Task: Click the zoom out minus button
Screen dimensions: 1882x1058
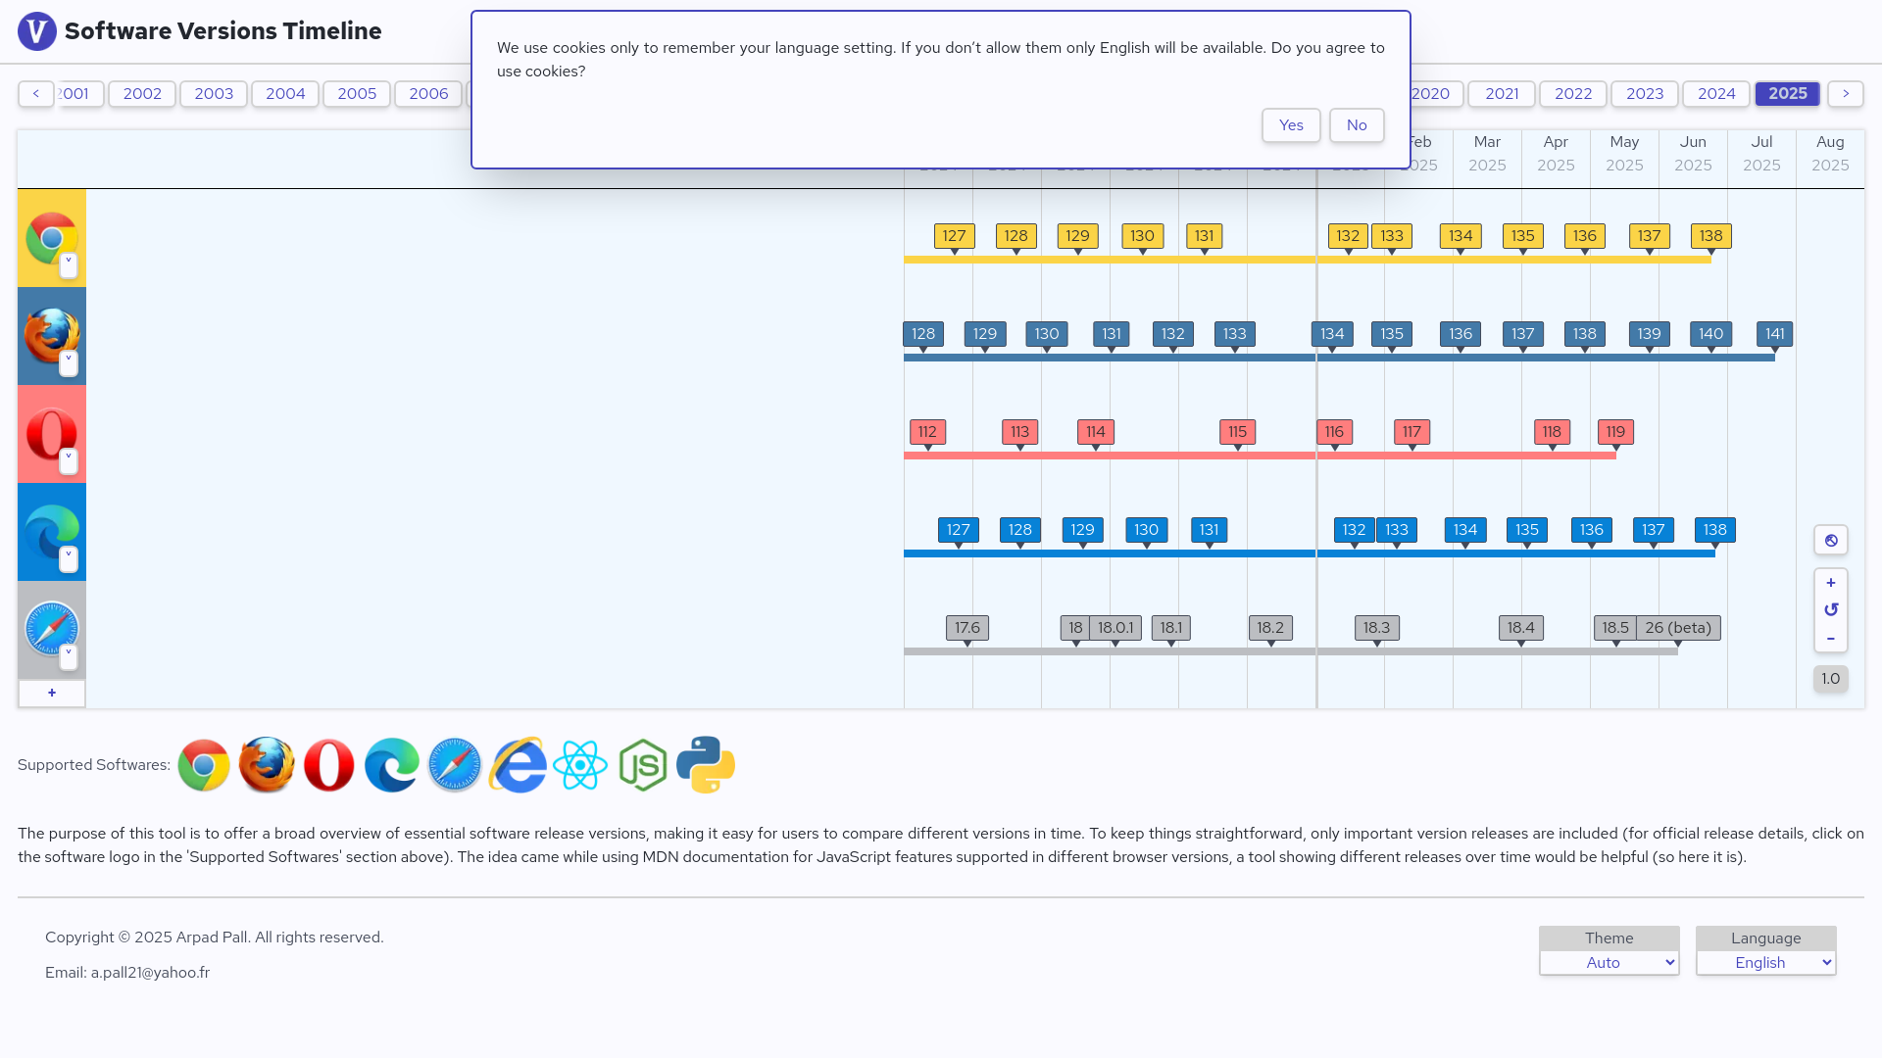Action: point(1830,638)
